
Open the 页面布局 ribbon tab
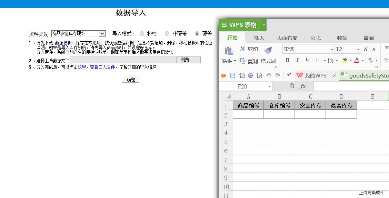tap(287, 38)
